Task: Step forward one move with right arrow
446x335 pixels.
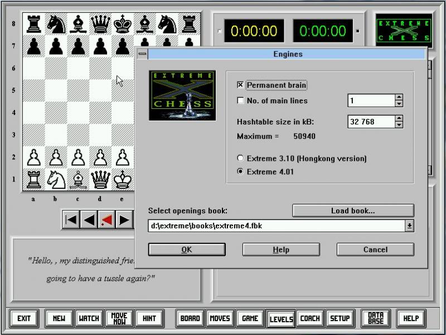Action: click(124, 220)
